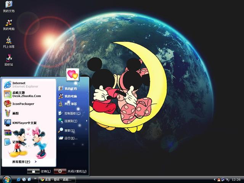Launch KMPlayer中文版 from start menu
244x183 pixels.
(23, 123)
